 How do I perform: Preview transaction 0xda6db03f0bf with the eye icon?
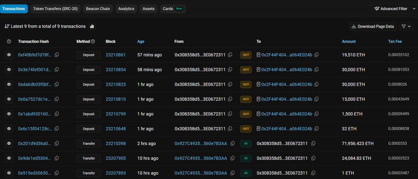[x=9, y=84]
